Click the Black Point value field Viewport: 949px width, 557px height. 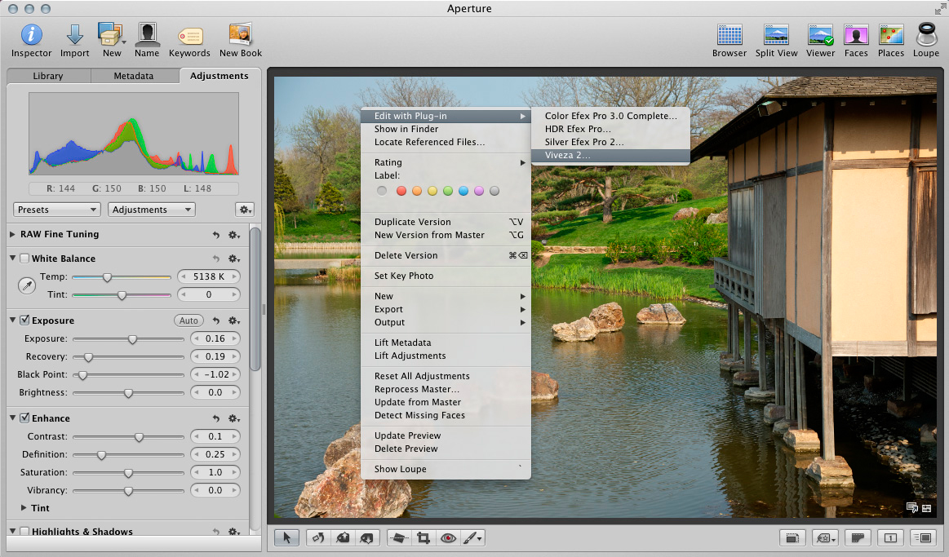[x=215, y=374]
